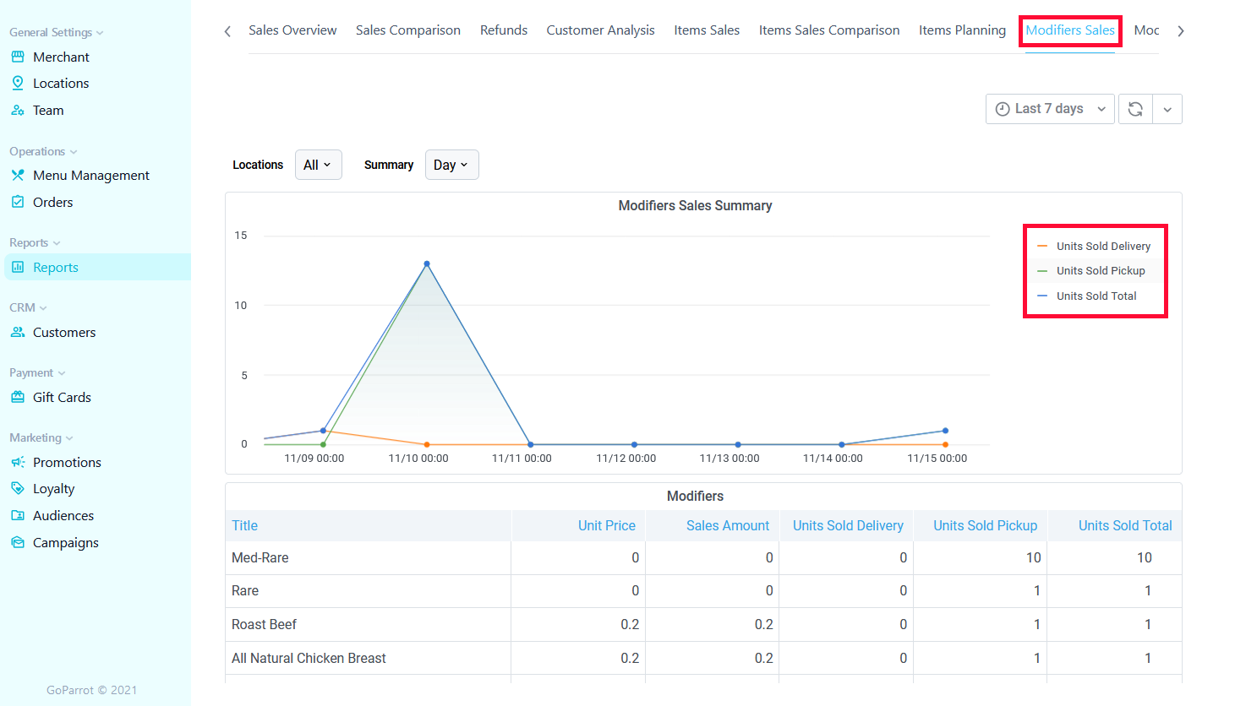The width and height of the screenshot is (1235, 706).
Task: Collapse the Payment section
Action: (x=37, y=372)
